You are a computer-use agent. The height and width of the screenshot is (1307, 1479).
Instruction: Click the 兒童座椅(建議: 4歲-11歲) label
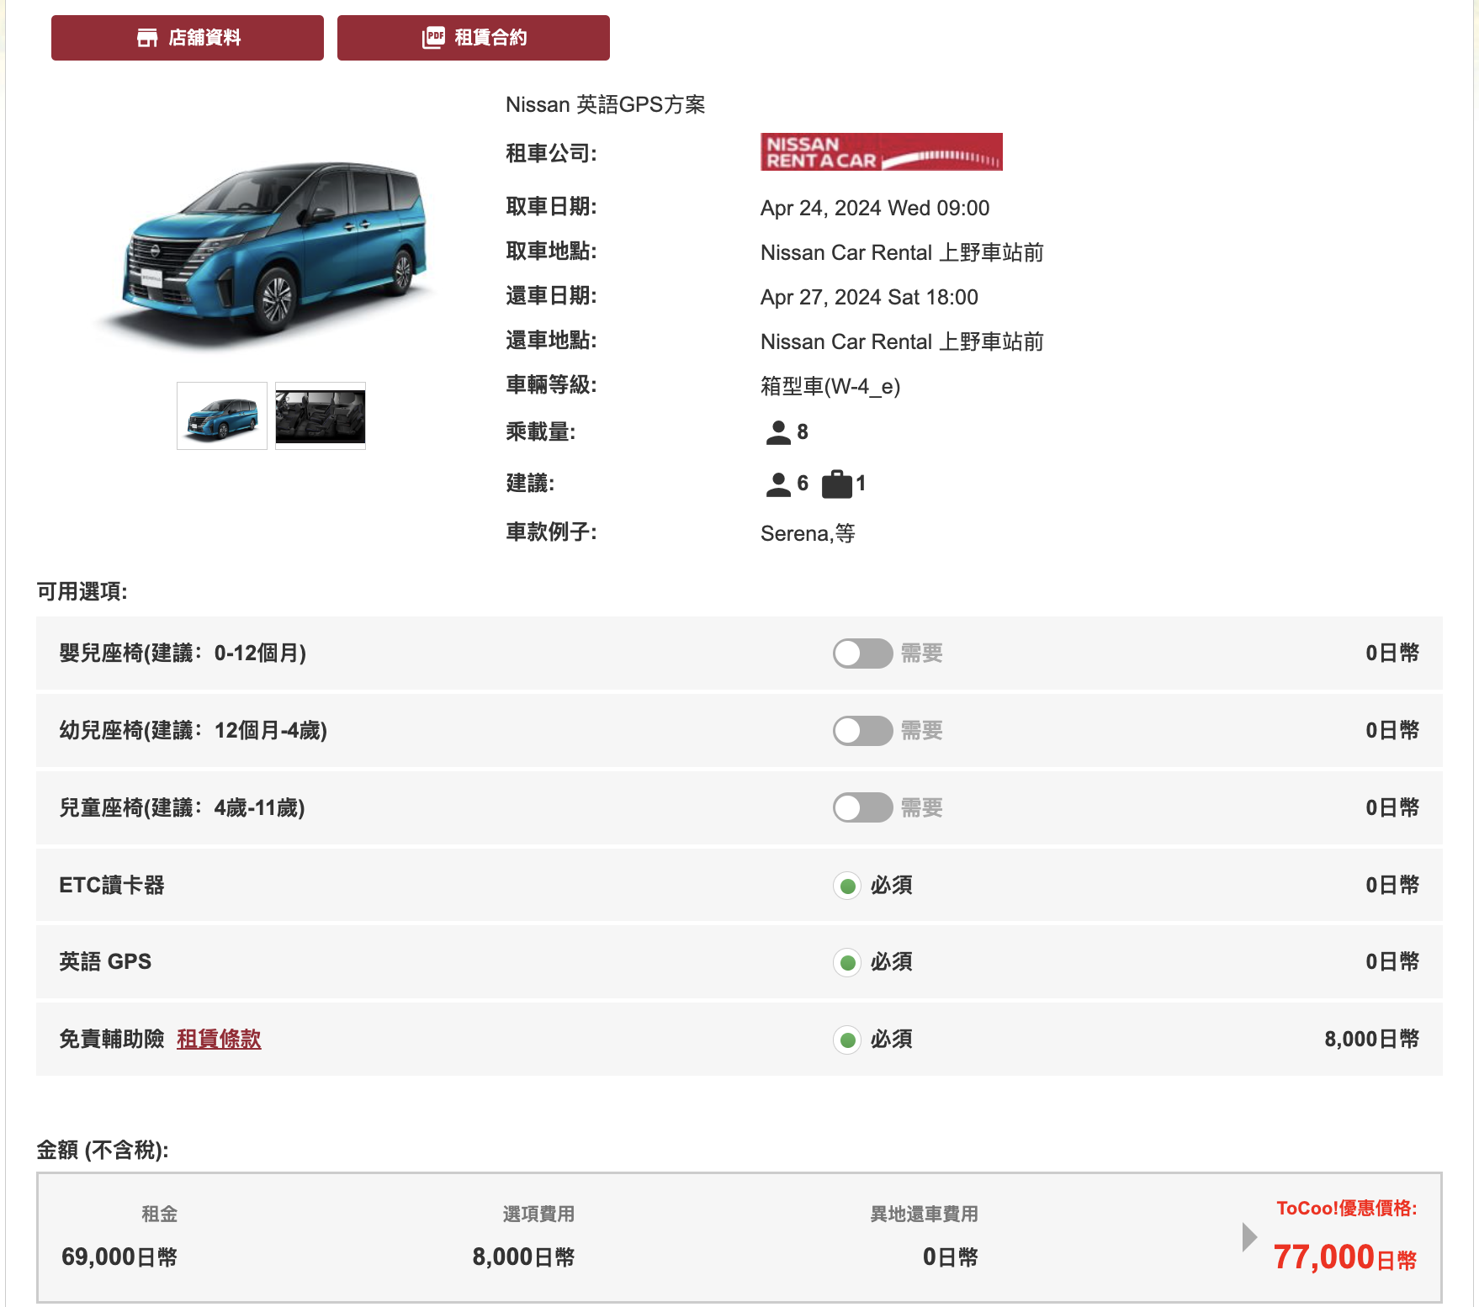coord(182,808)
